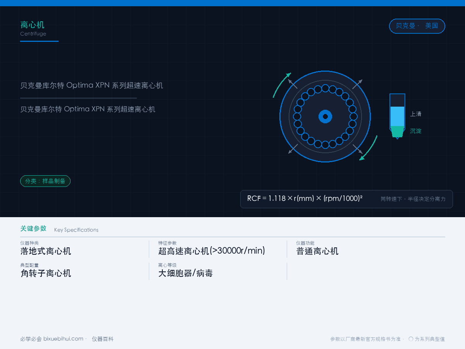The height and width of the screenshot is (349, 465).
Task: Click the centrifuge tube illustration
Action: tap(397, 116)
